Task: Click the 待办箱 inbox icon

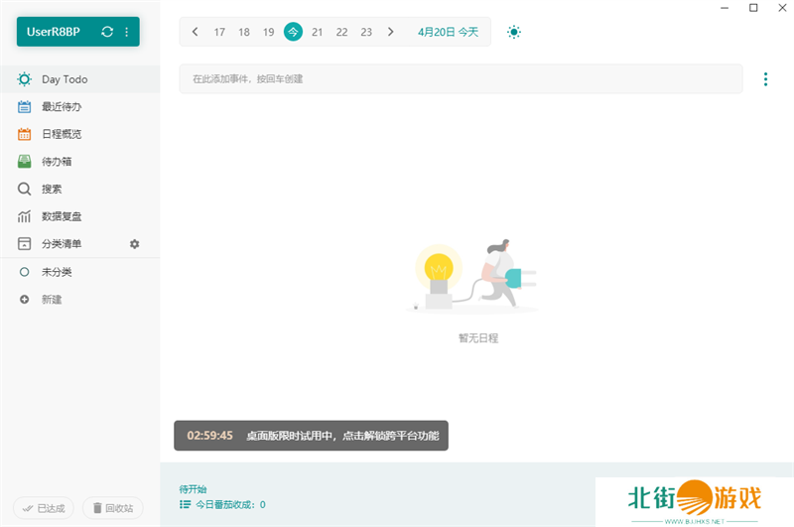Action: tap(25, 161)
